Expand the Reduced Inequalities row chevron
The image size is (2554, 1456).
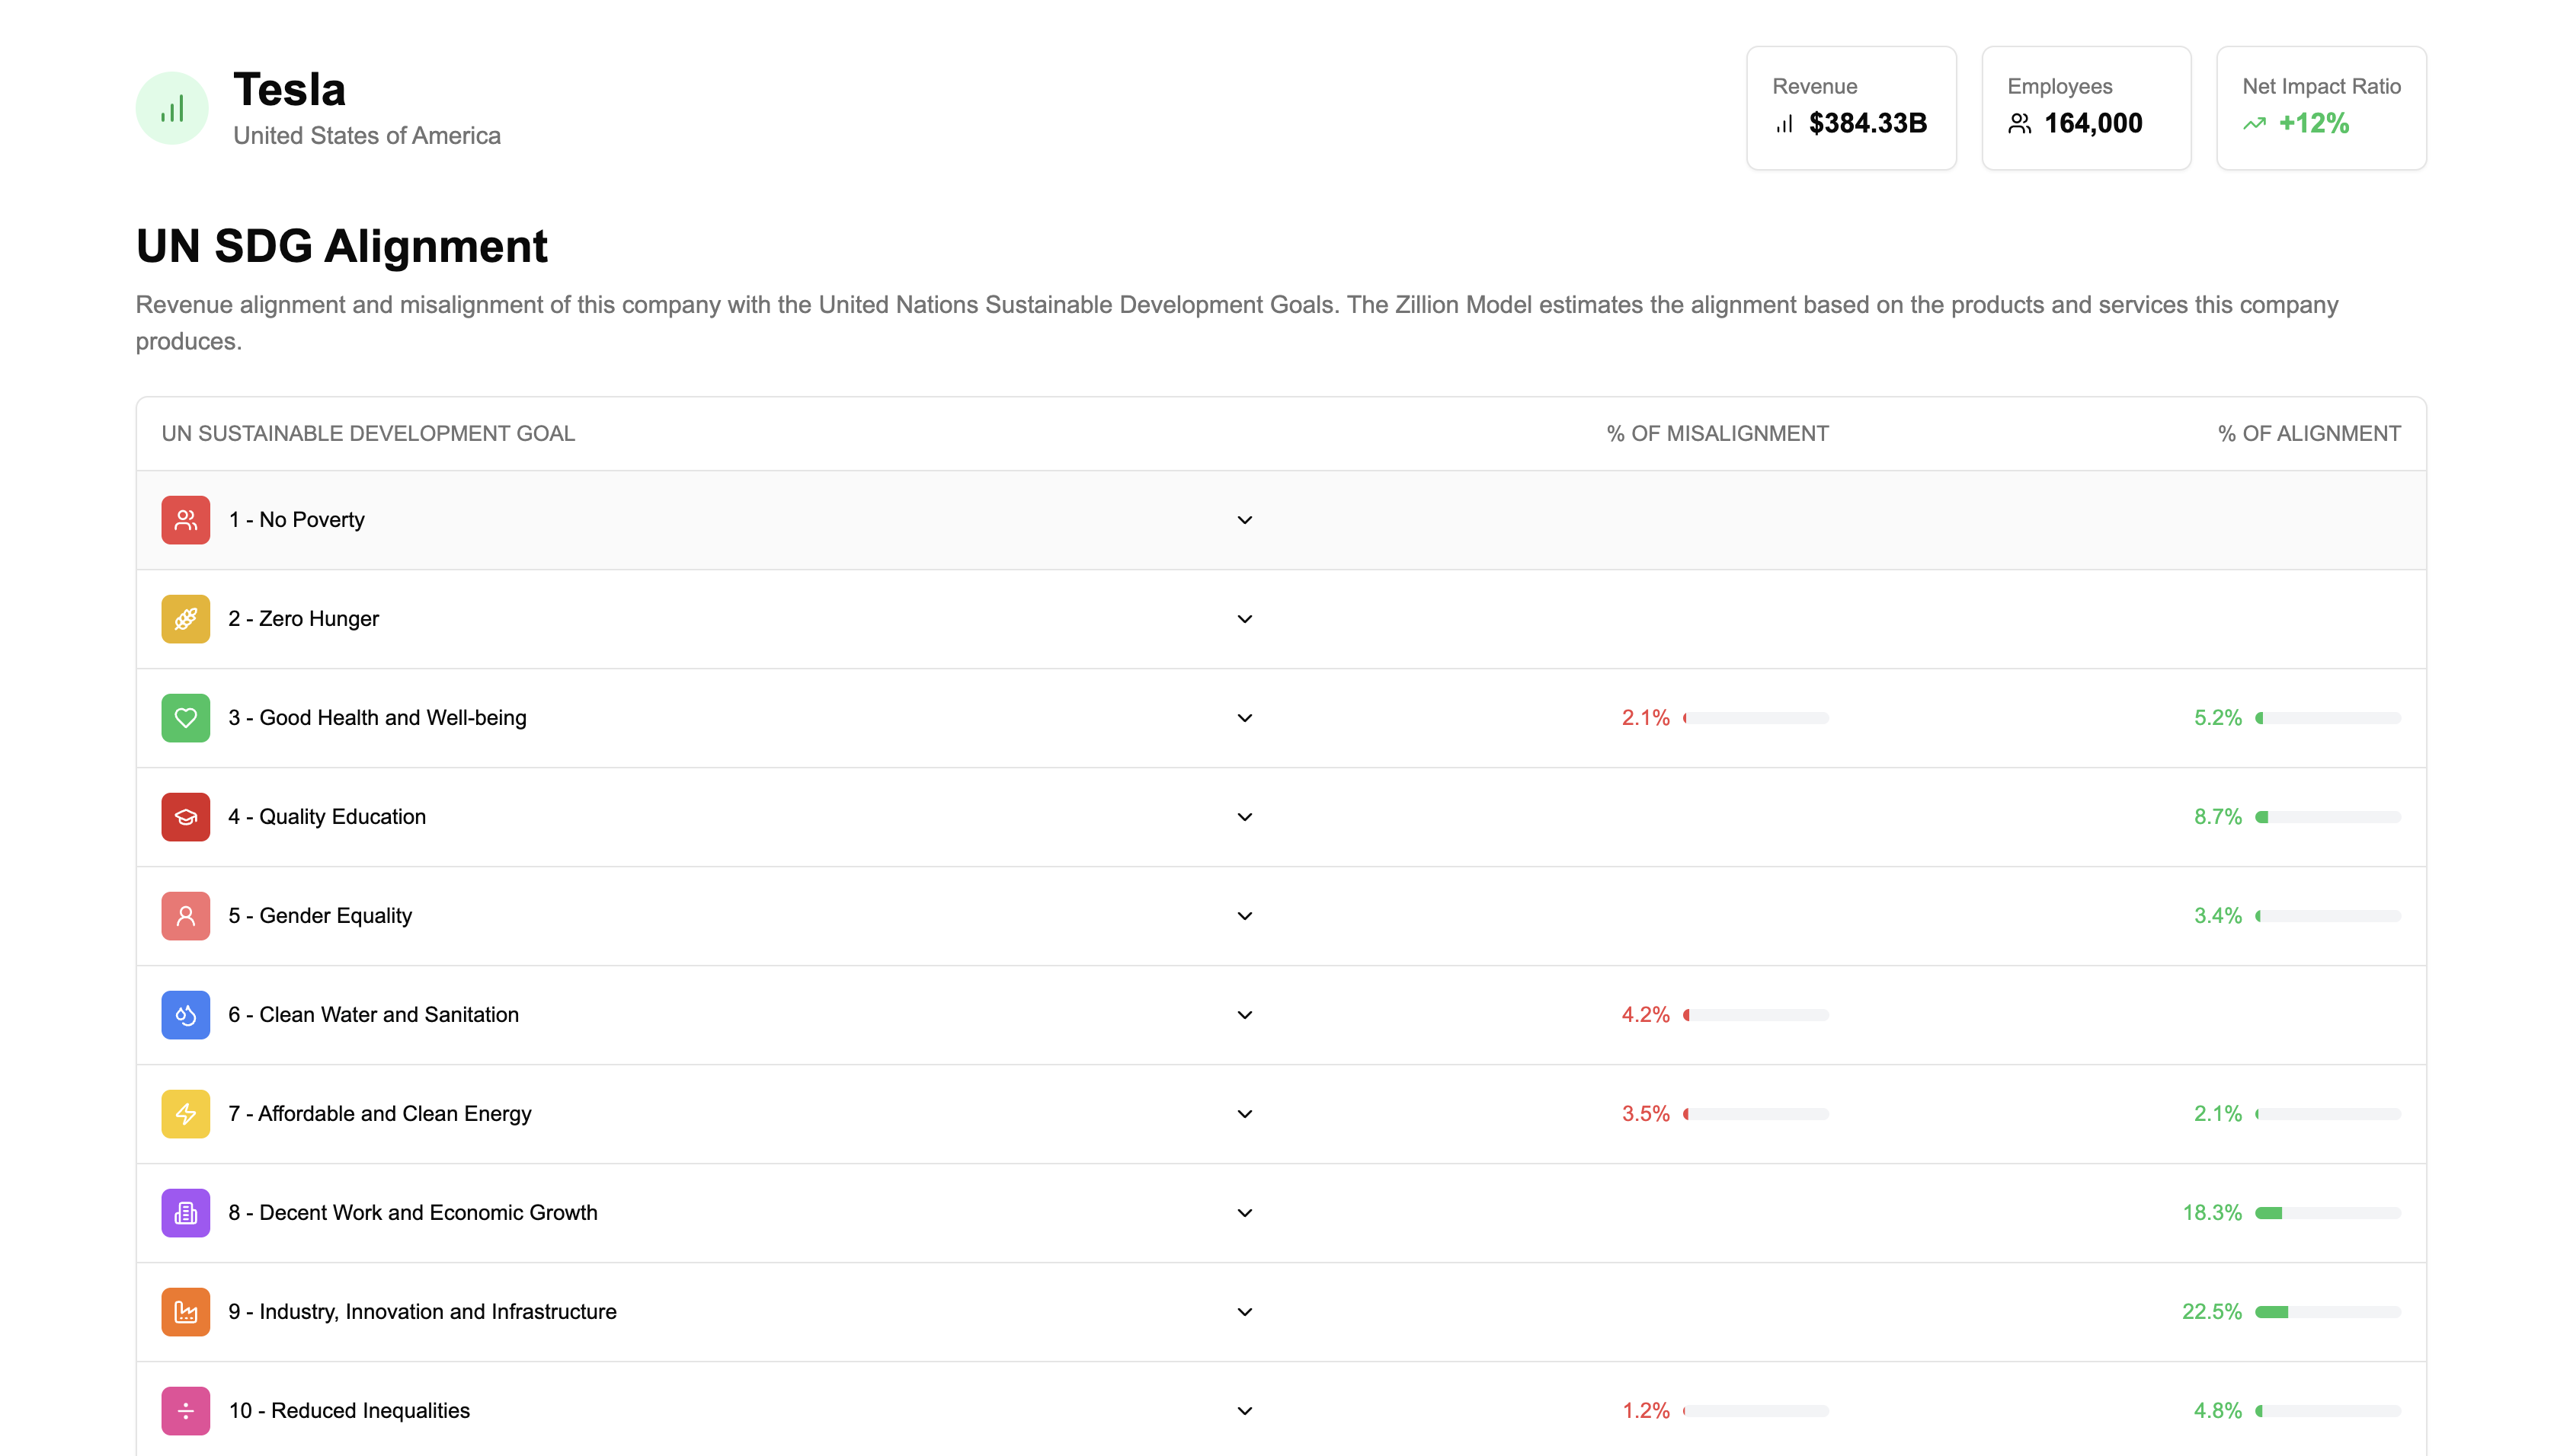[1244, 1411]
